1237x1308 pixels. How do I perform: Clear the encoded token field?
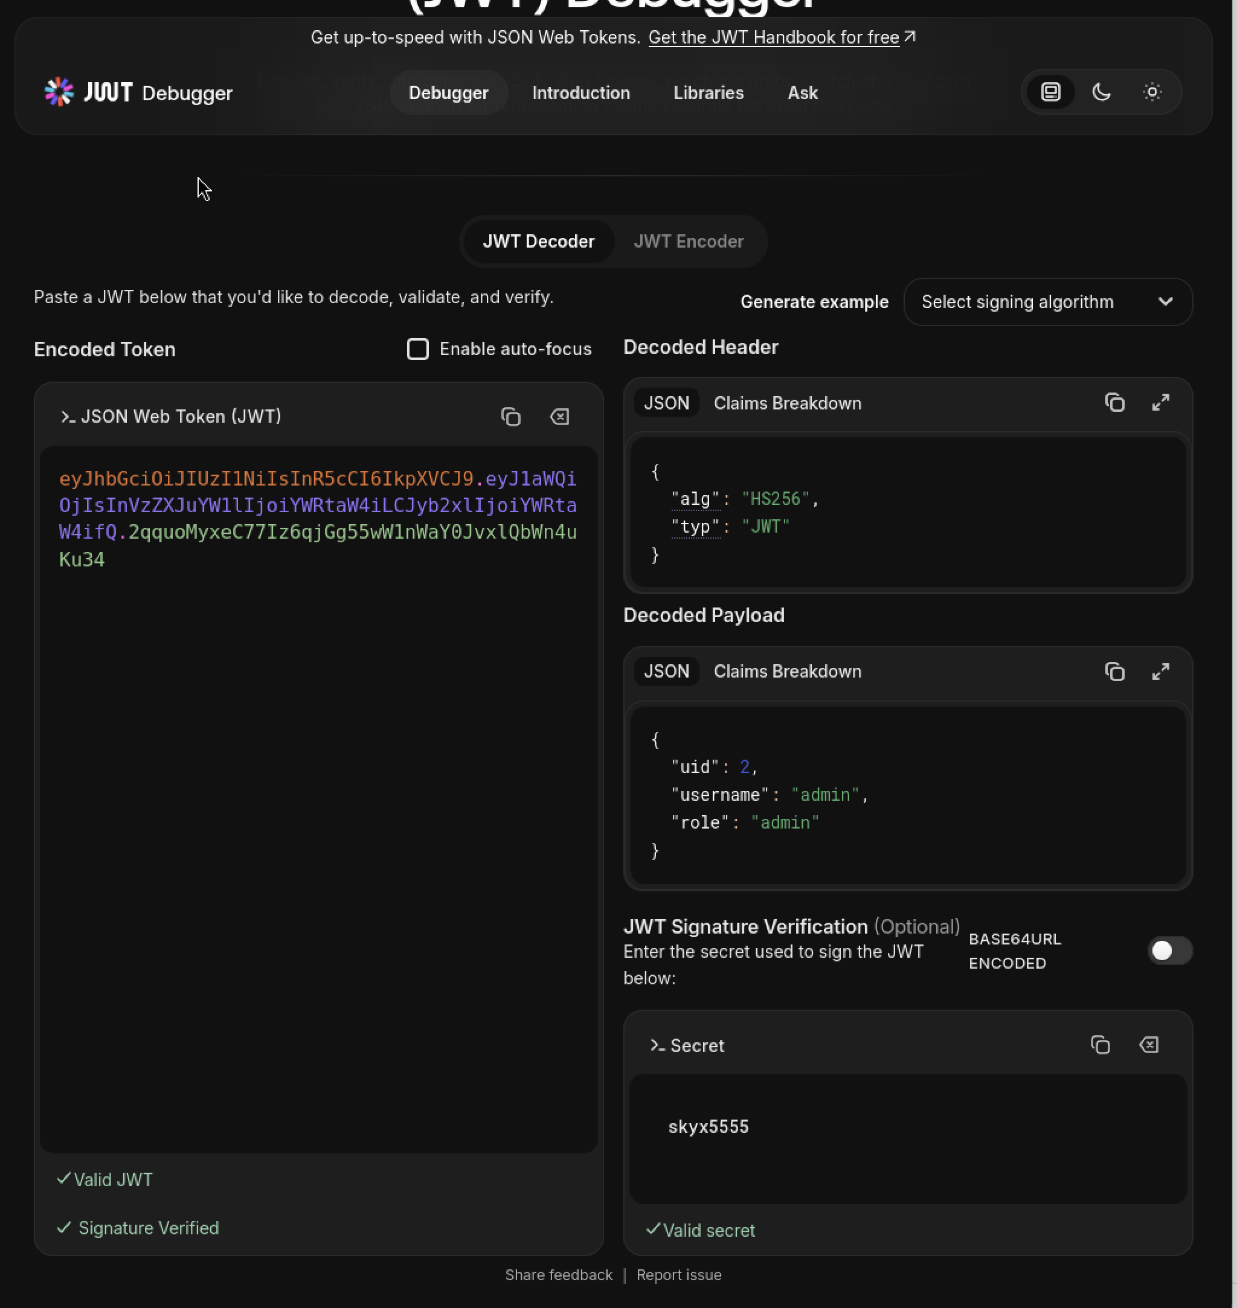click(x=559, y=417)
